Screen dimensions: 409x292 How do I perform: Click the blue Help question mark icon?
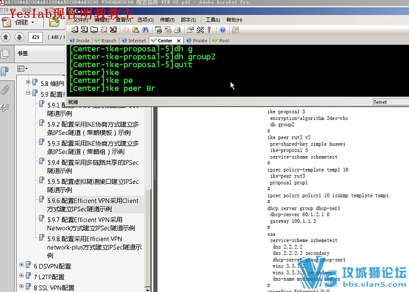pos(222,30)
